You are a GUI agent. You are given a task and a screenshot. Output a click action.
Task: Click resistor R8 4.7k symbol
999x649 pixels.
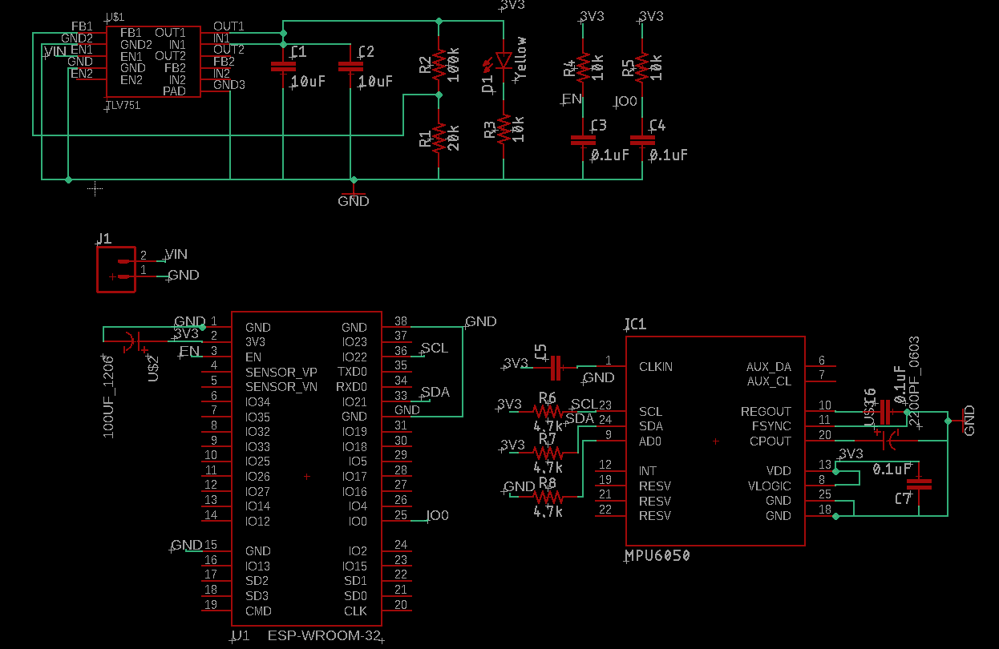pyautogui.click(x=548, y=497)
